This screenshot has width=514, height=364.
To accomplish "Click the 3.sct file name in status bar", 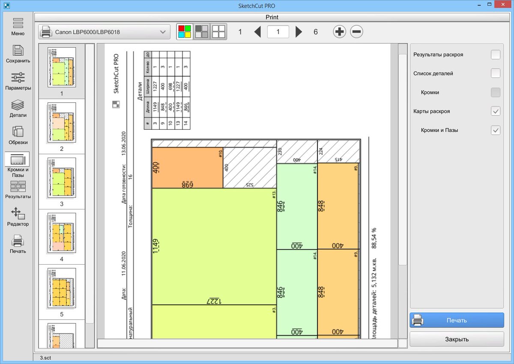I will click(45, 357).
